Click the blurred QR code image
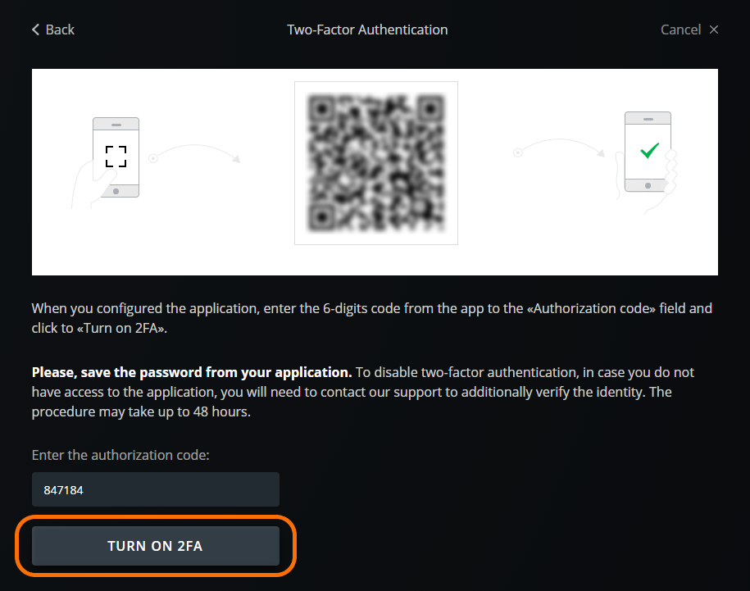The image size is (750, 591). coord(376,163)
